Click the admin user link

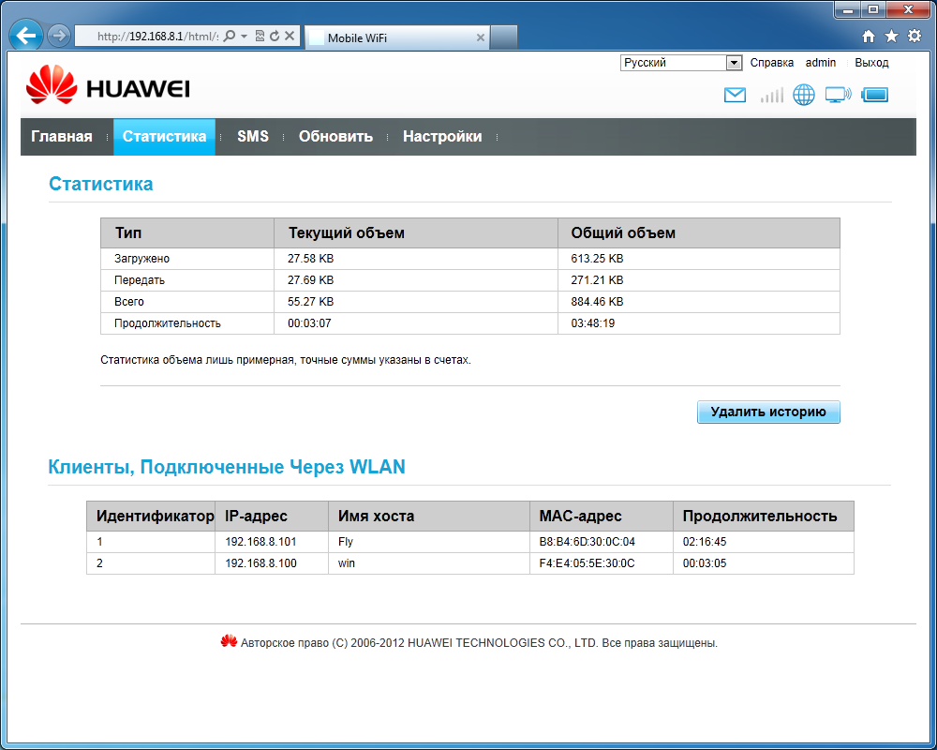click(821, 62)
